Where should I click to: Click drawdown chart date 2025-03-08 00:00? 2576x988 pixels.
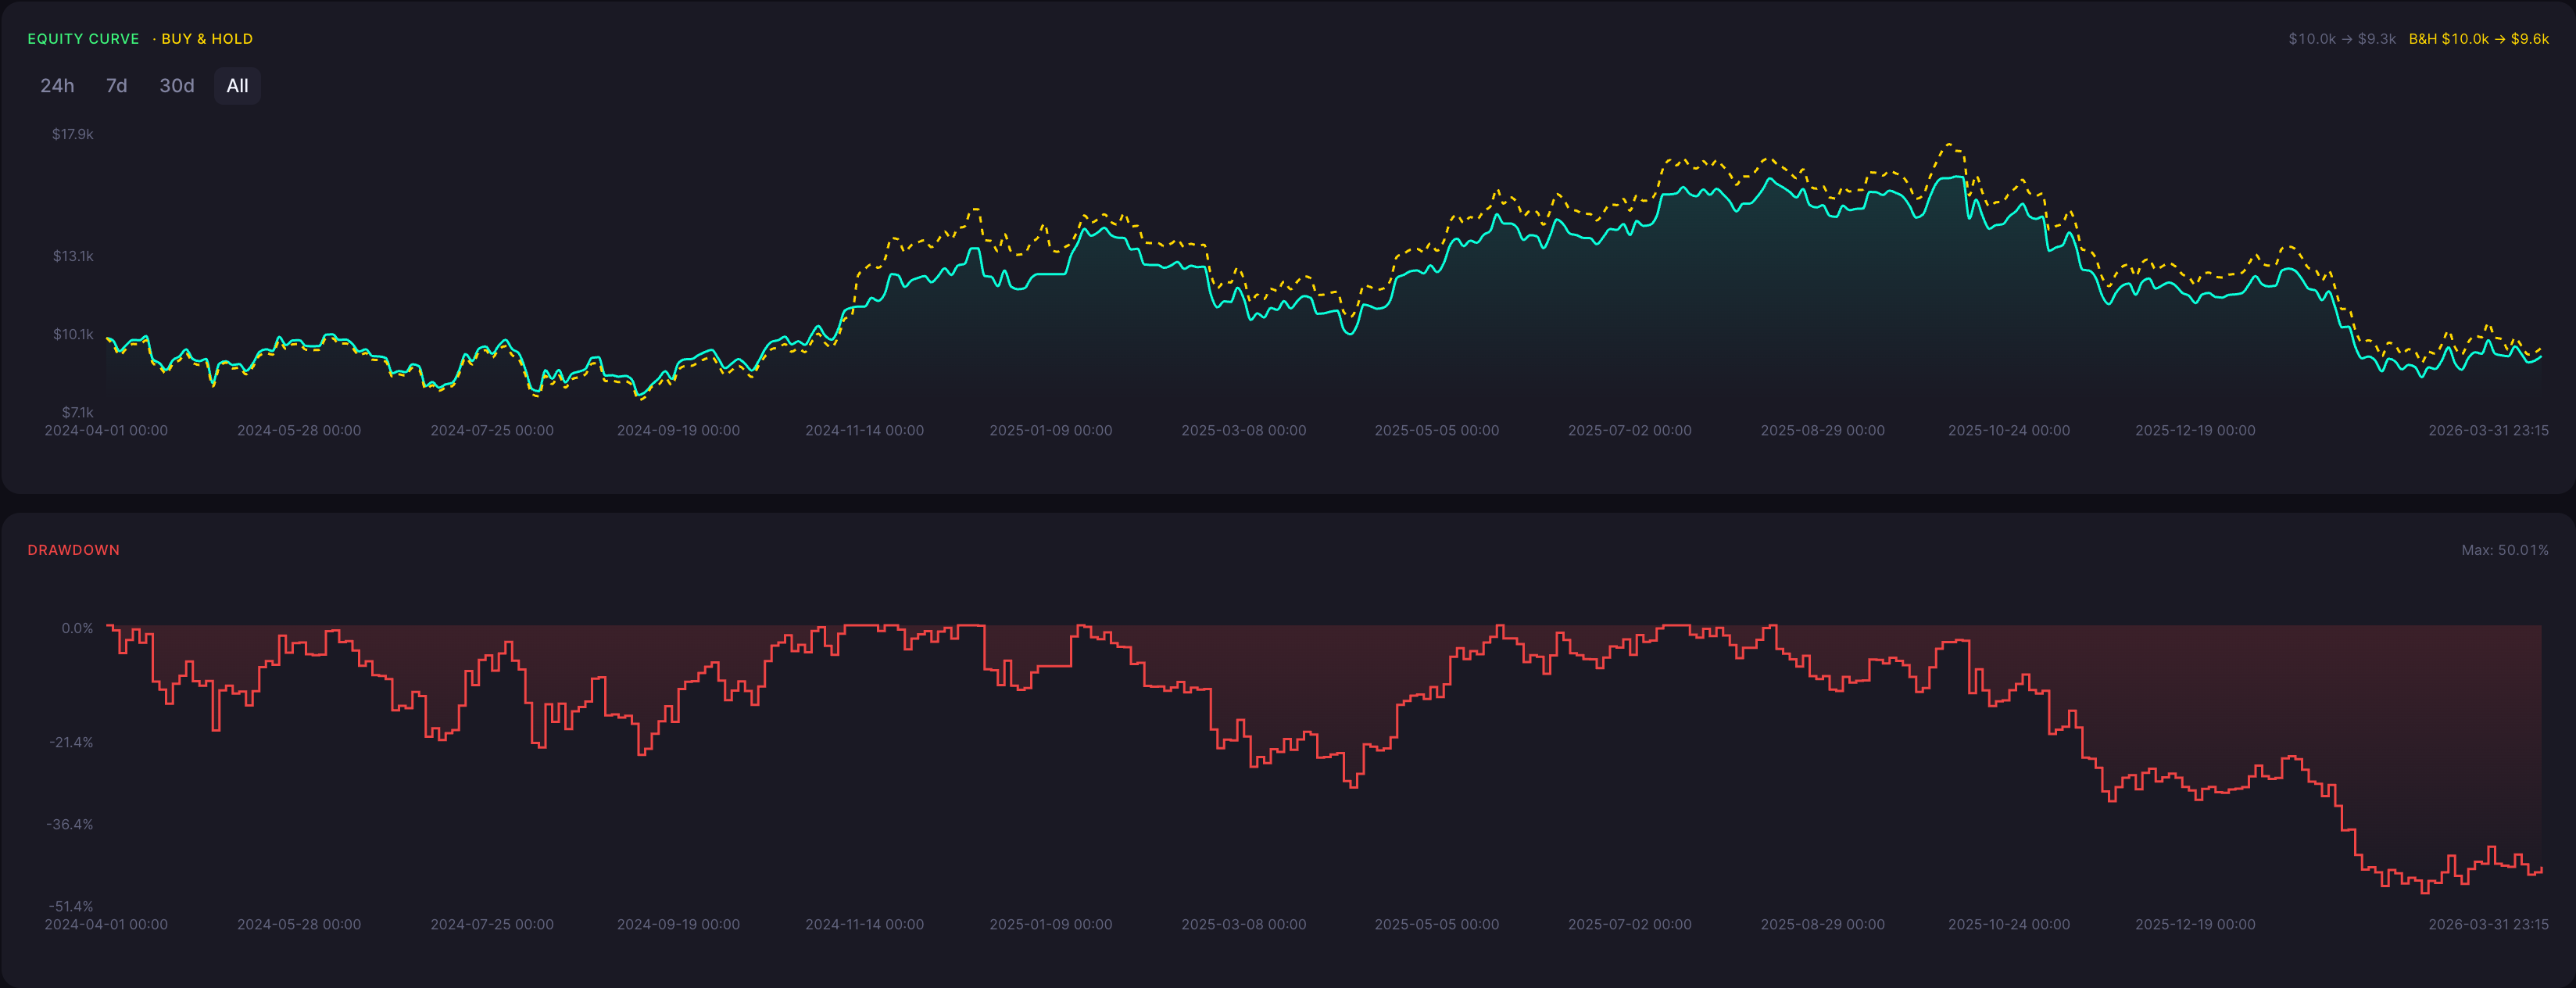[x=1244, y=925]
